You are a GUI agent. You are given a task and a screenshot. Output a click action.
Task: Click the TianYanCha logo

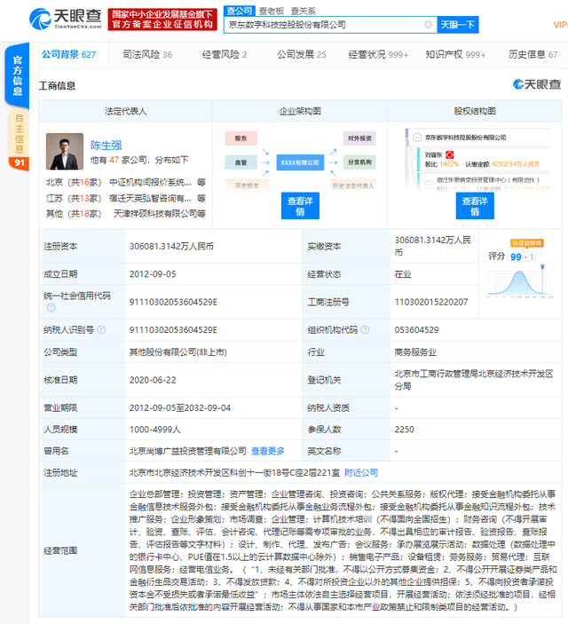point(66,19)
